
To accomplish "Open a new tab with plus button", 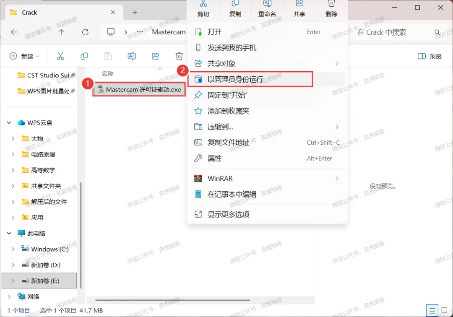I will pyautogui.click(x=135, y=13).
